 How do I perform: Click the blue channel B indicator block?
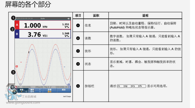17,34
